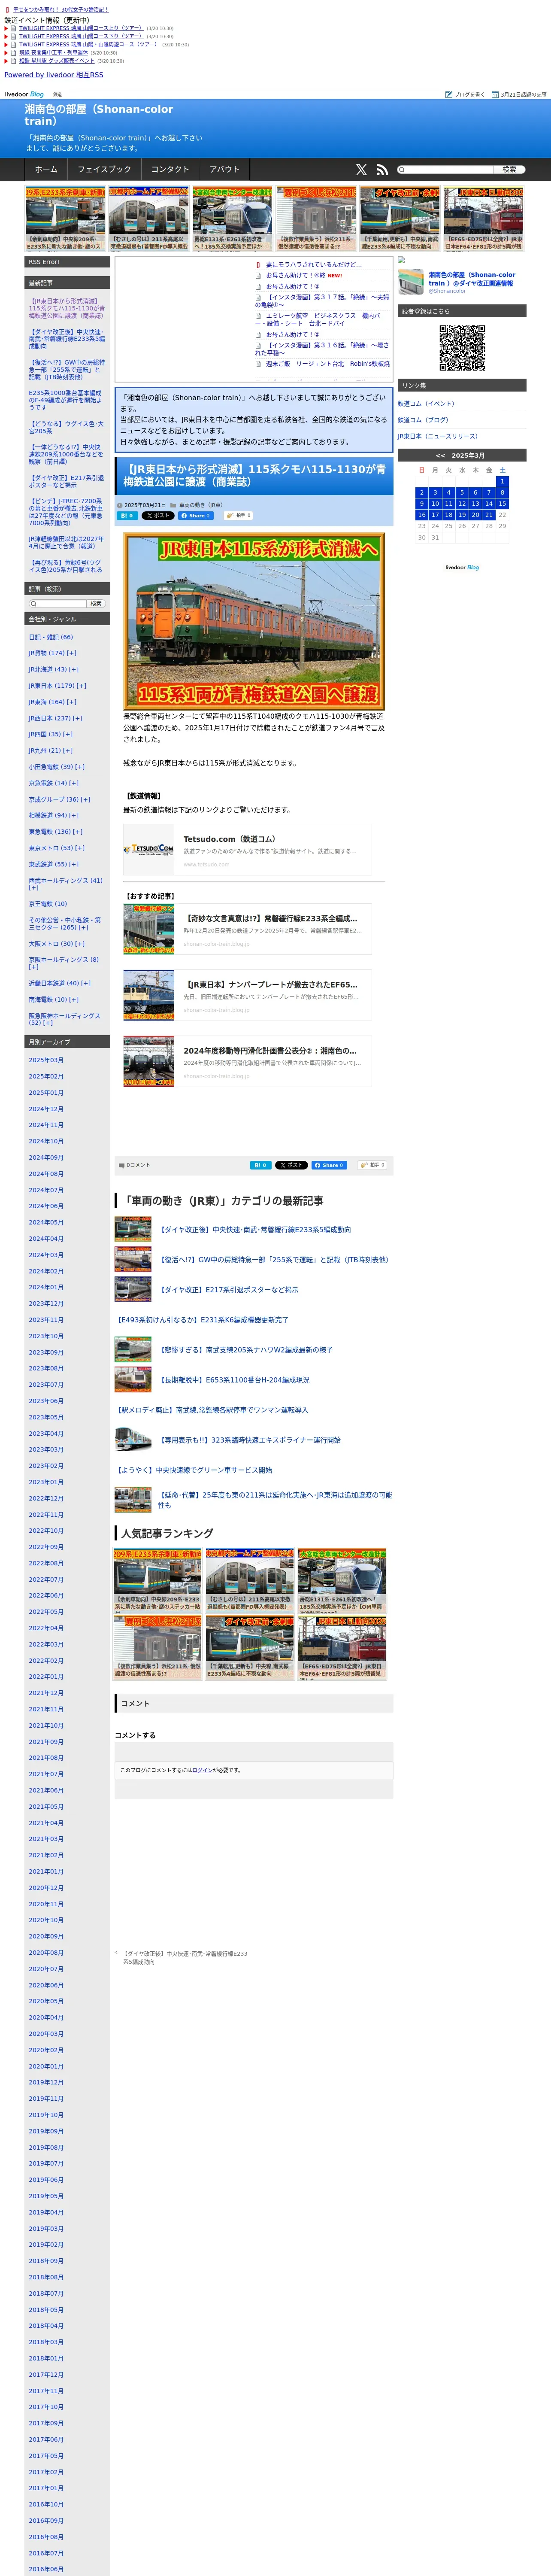Open the 鉄道コム（イベント） sidebar link
Screen dimensions: 551x2576
426,404
